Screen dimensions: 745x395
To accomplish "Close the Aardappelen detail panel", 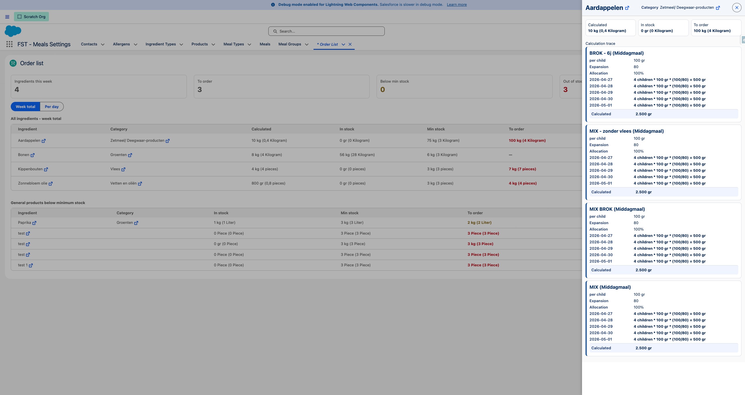I will 737,8.
